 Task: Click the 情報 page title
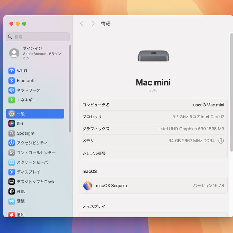coord(106,24)
